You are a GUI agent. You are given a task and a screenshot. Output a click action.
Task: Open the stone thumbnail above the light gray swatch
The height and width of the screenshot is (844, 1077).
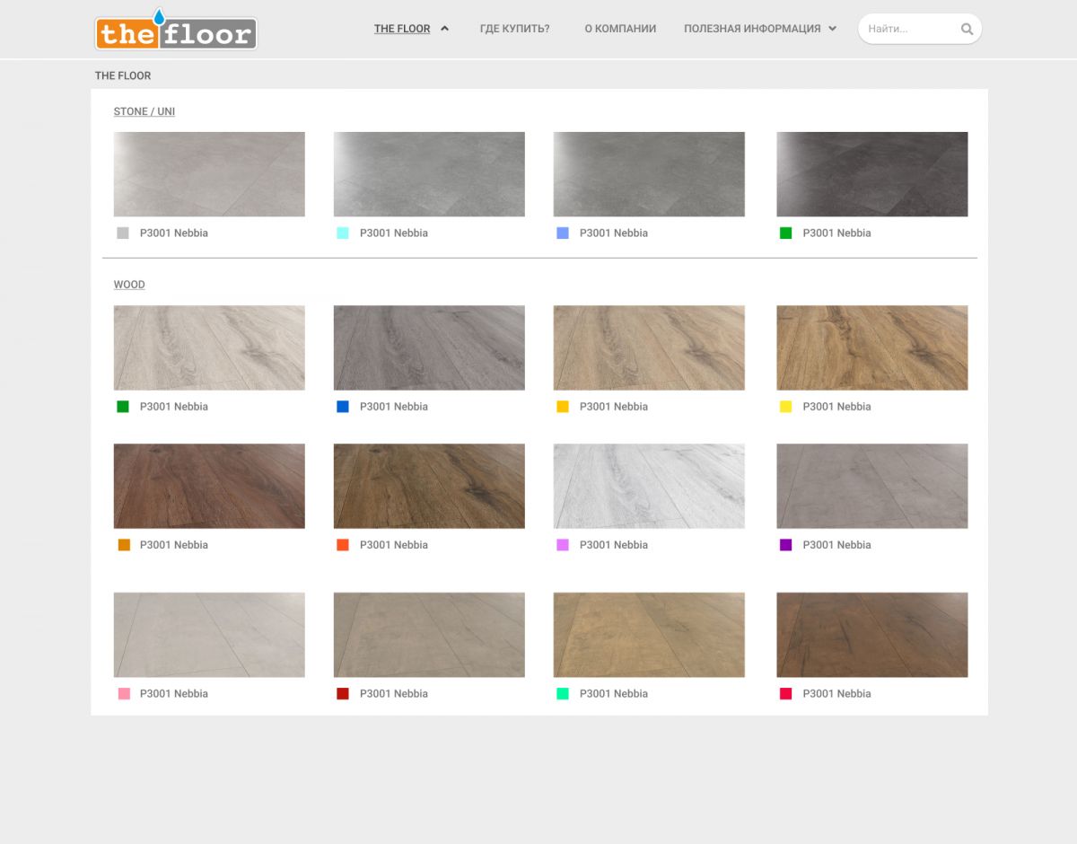209,174
